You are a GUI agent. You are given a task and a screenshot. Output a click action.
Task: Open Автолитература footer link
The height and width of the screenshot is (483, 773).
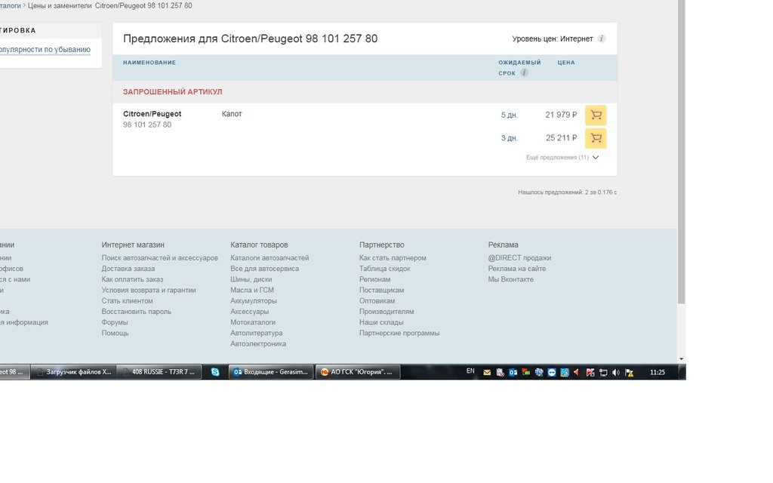[257, 333]
